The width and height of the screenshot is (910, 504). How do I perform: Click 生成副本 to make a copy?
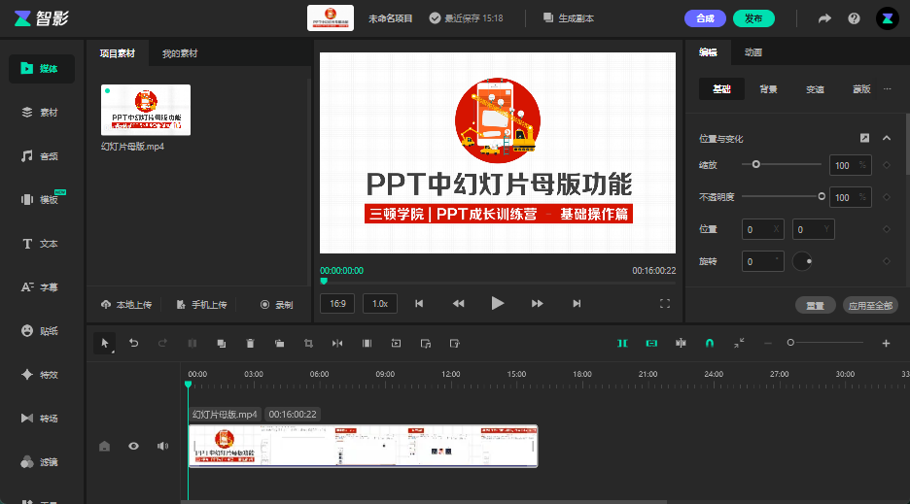[x=569, y=18]
